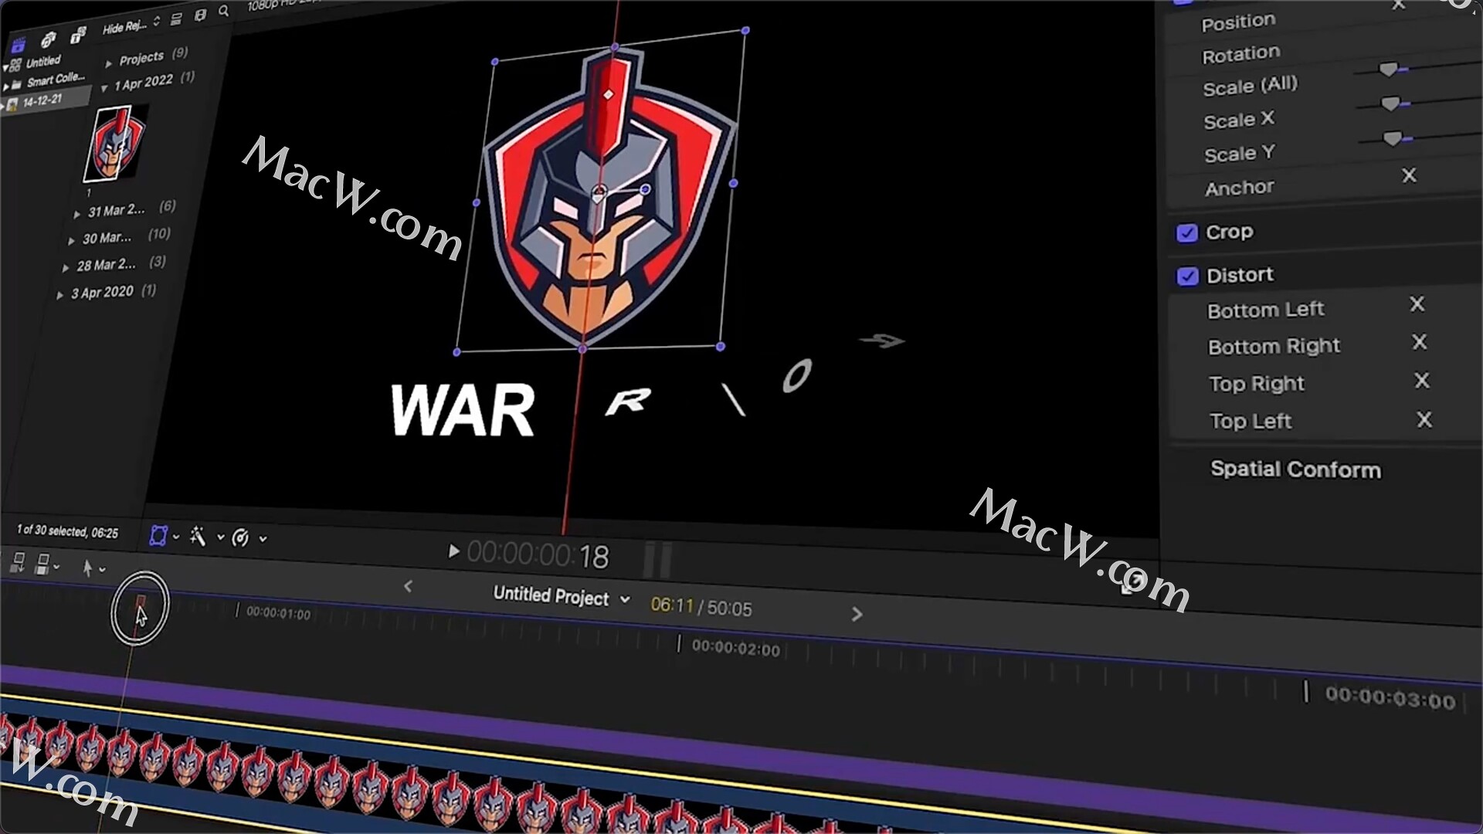The height and width of the screenshot is (834, 1483).
Task: Click the viewer top-right transform corner handle
Action: [x=745, y=30]
